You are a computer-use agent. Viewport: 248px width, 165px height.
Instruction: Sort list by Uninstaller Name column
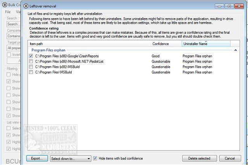[x=205, y=44]
